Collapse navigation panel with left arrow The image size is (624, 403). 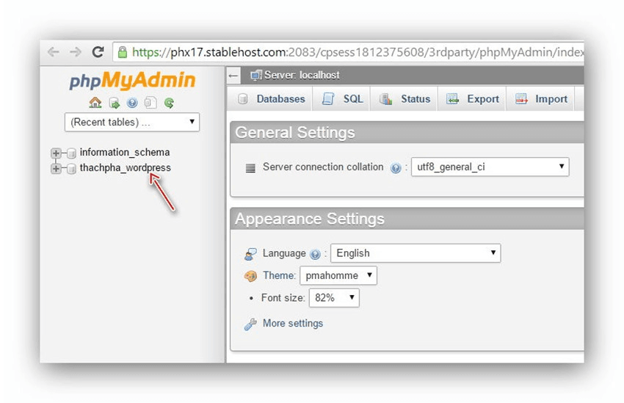tap(233, 75)
